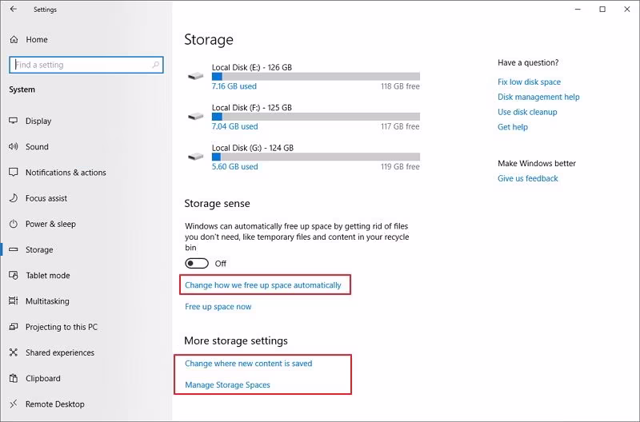Click Free up space now link
Image resolution: width=640 pixels, height=422 pixels.
click(x=218, y=307)
